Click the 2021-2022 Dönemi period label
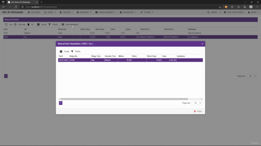 click(x=234, y=12)
